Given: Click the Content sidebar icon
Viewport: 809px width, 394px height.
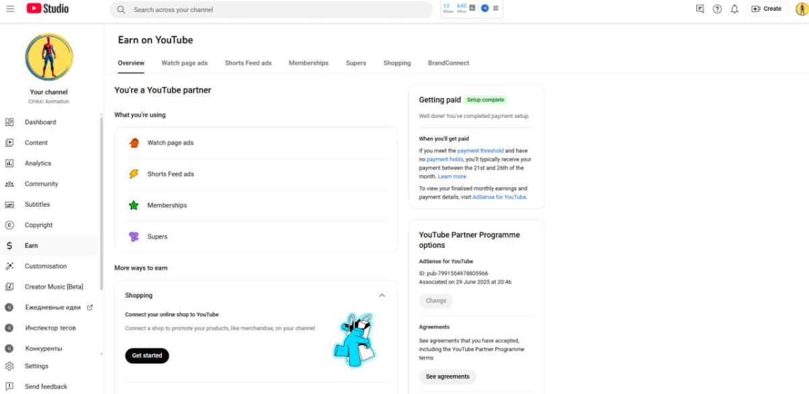Looking at the screenshot, I should click(9, 143).
